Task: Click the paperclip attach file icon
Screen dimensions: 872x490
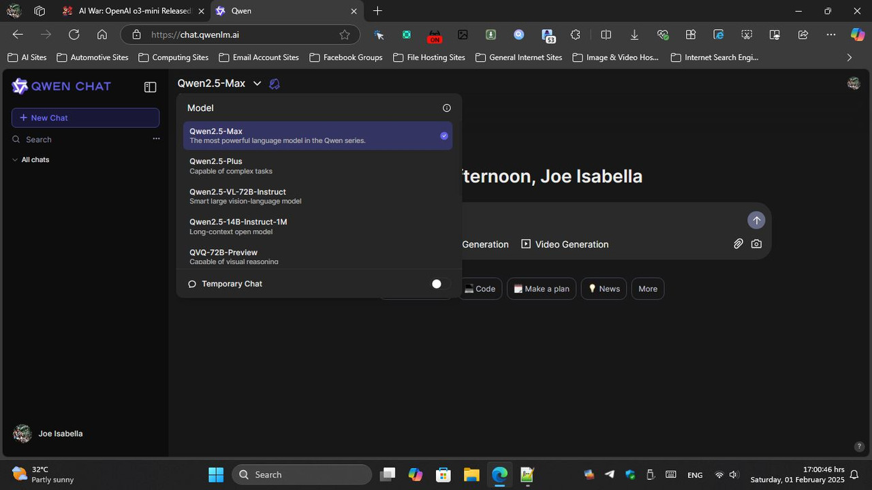Action: 738,244
